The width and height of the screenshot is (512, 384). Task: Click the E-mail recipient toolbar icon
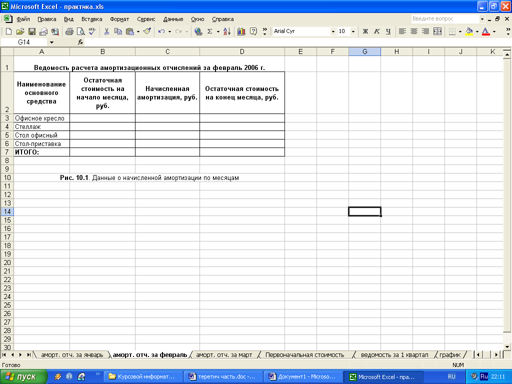tap(43, 31)
